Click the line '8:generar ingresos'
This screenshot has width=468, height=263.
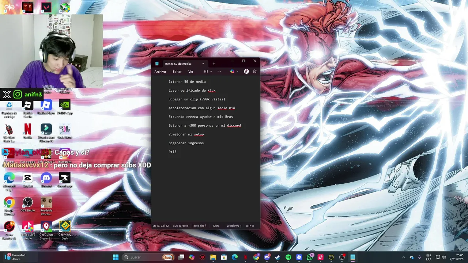[x=186, y=143]
